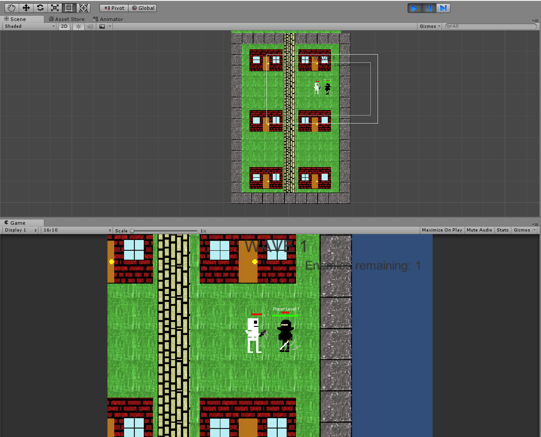
Task: Open the 16:10 aspect ratio dropdown
Action: click(76, 230)
